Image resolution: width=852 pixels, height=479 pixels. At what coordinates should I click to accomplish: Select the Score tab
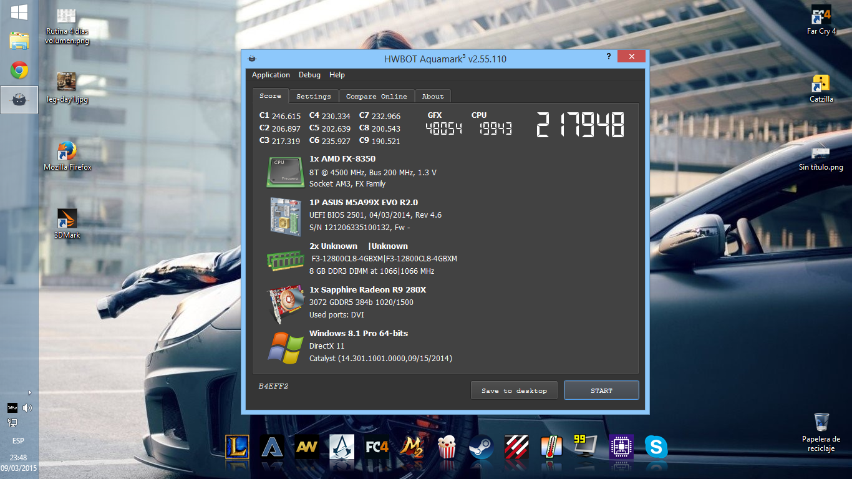coord(271,96)
